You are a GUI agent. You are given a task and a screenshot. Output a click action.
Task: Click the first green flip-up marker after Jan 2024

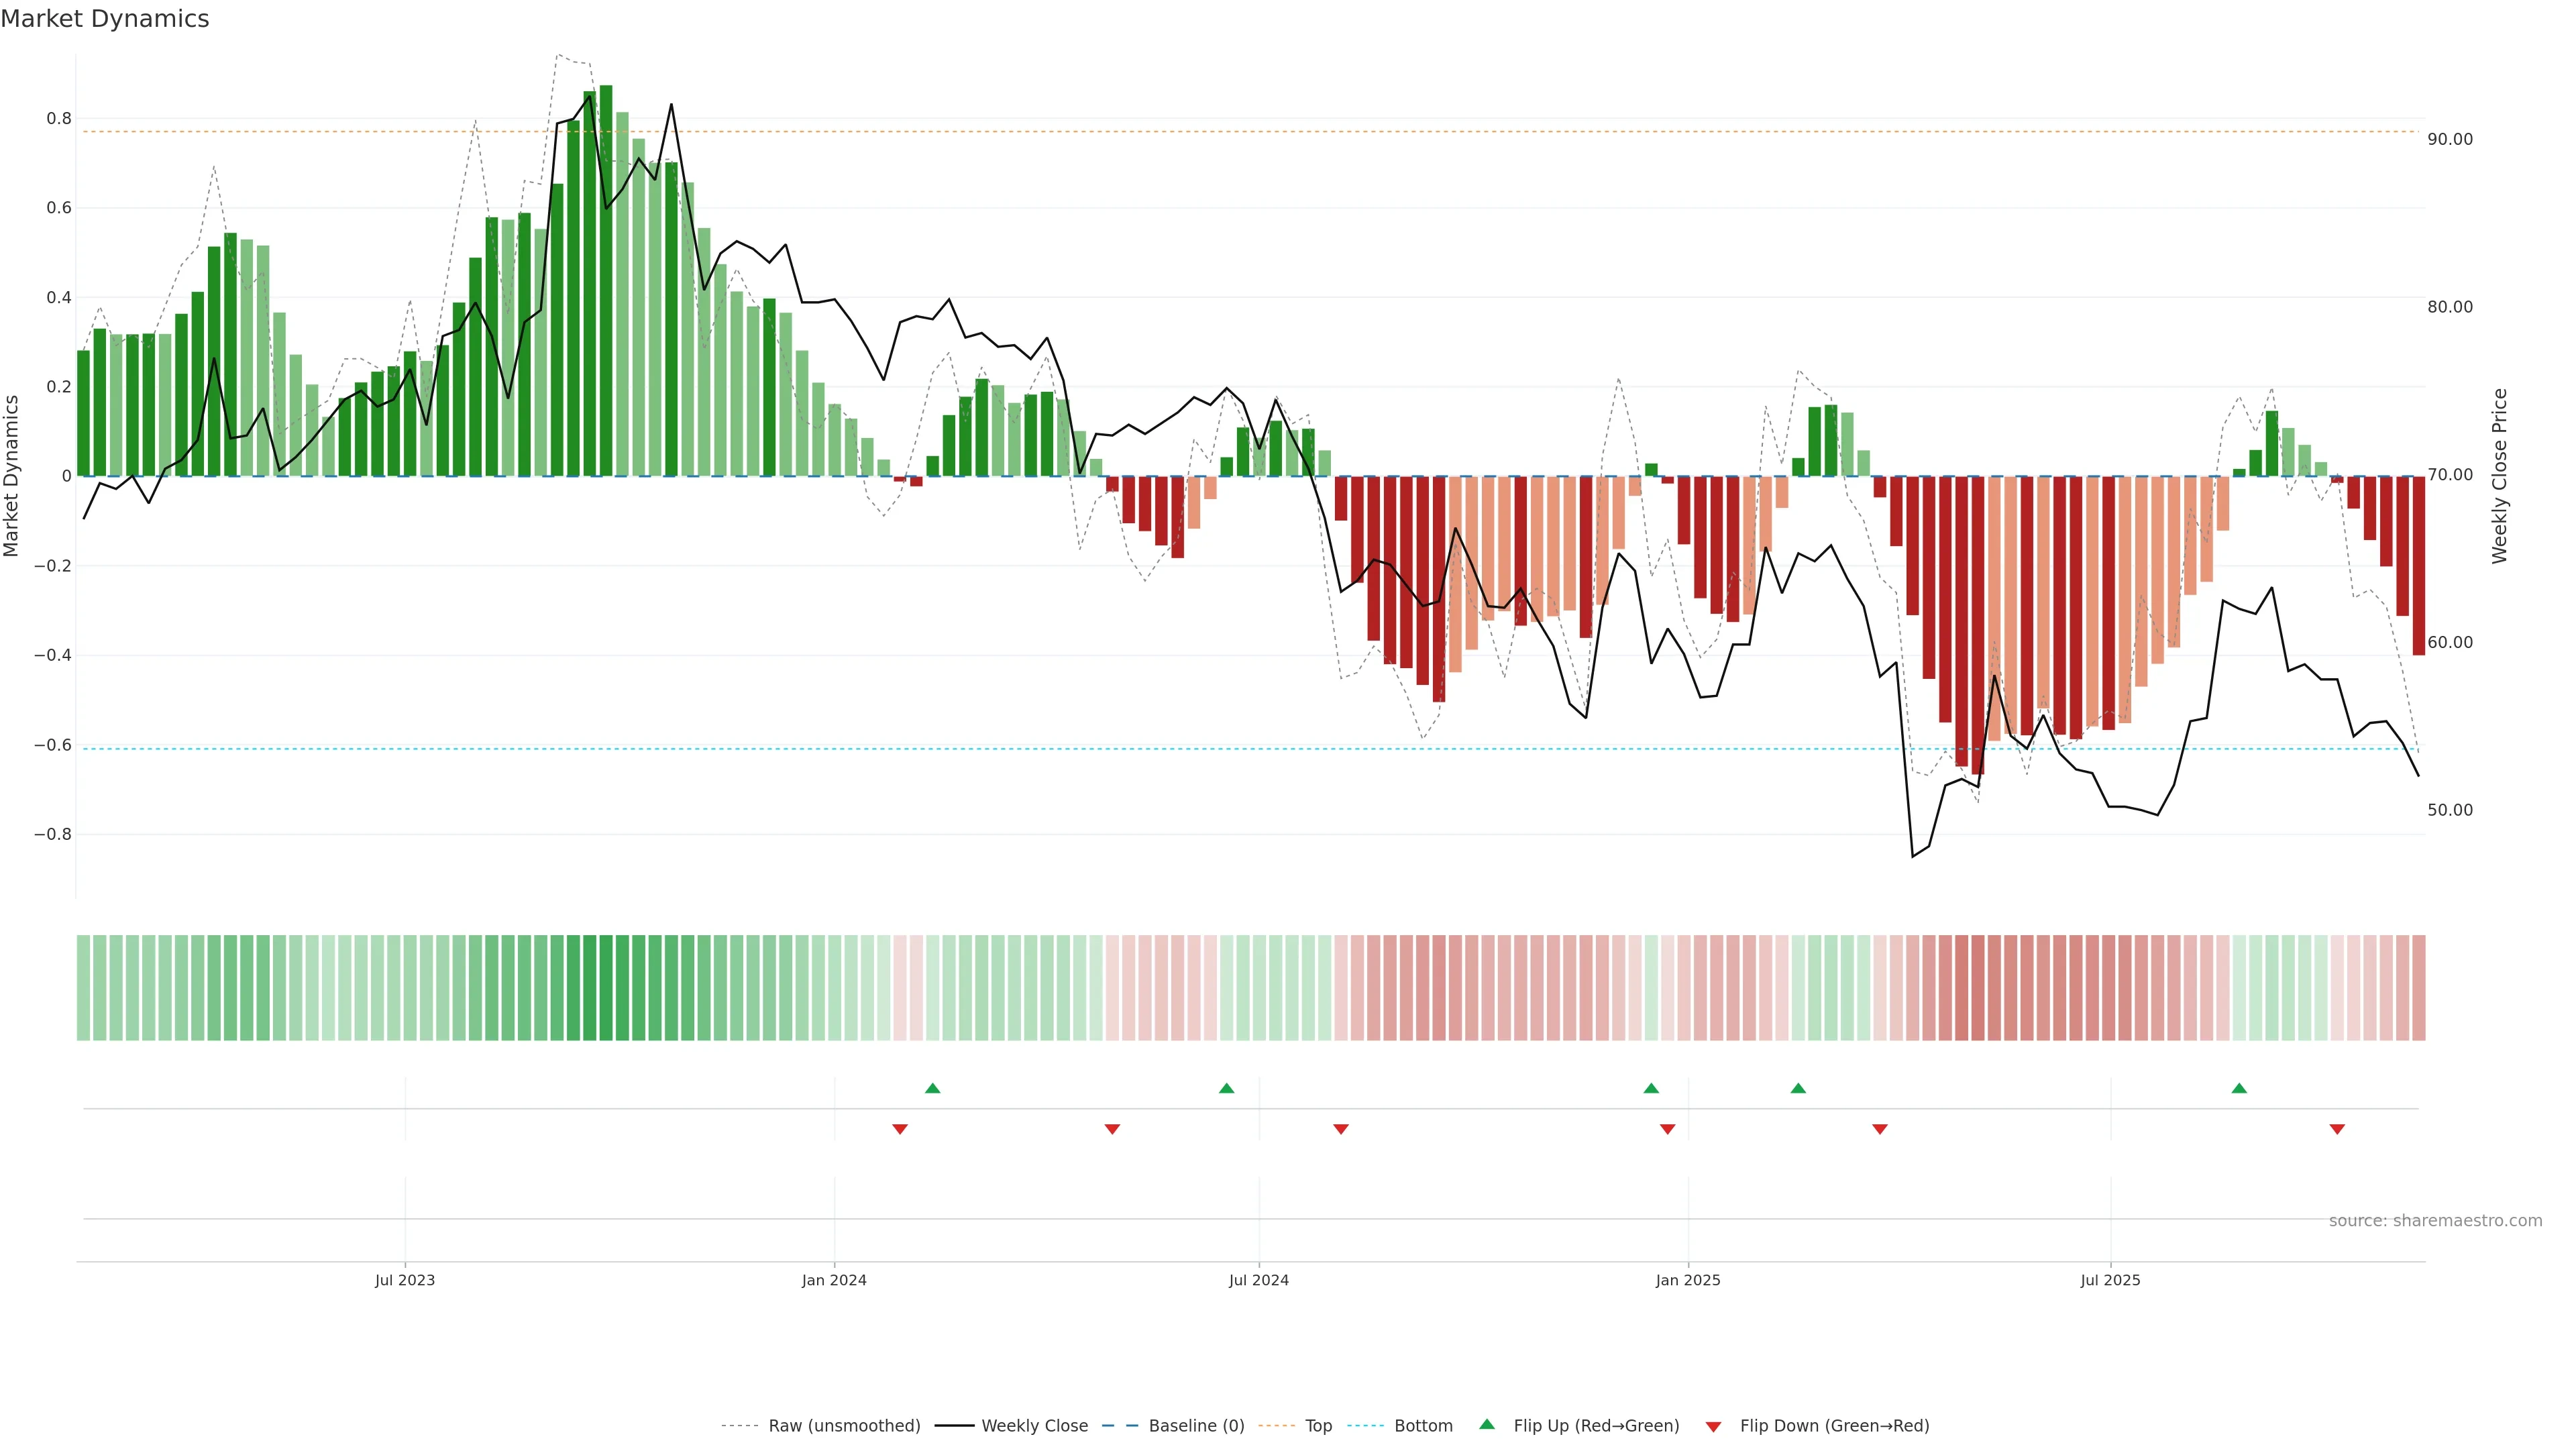[932, 1088]
